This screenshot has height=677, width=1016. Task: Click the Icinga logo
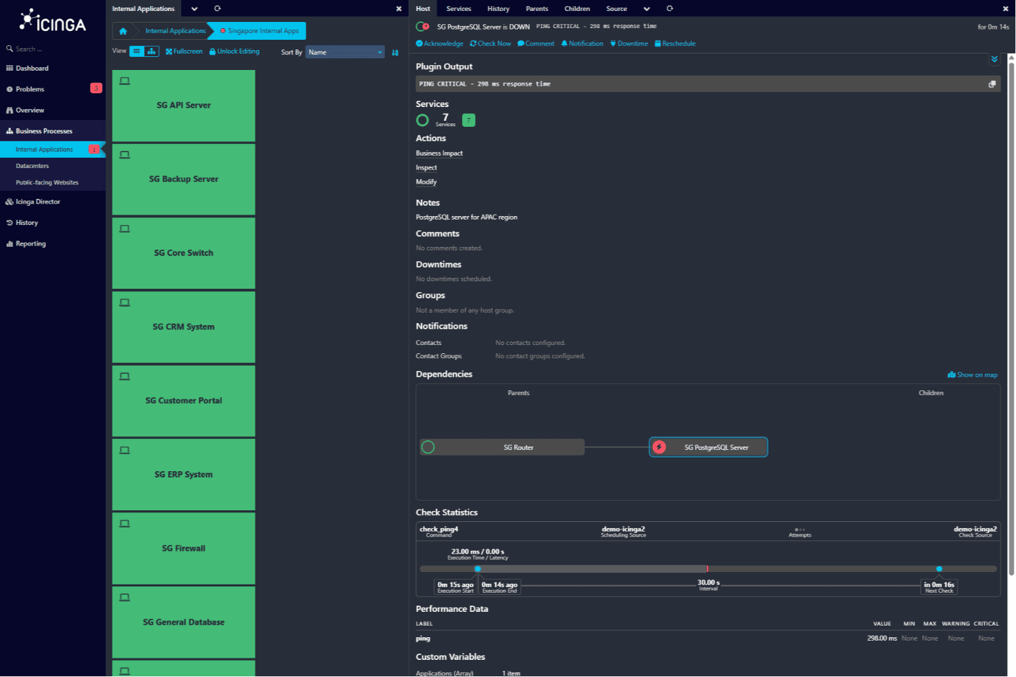pyautogui.click(x=53, y=21)
